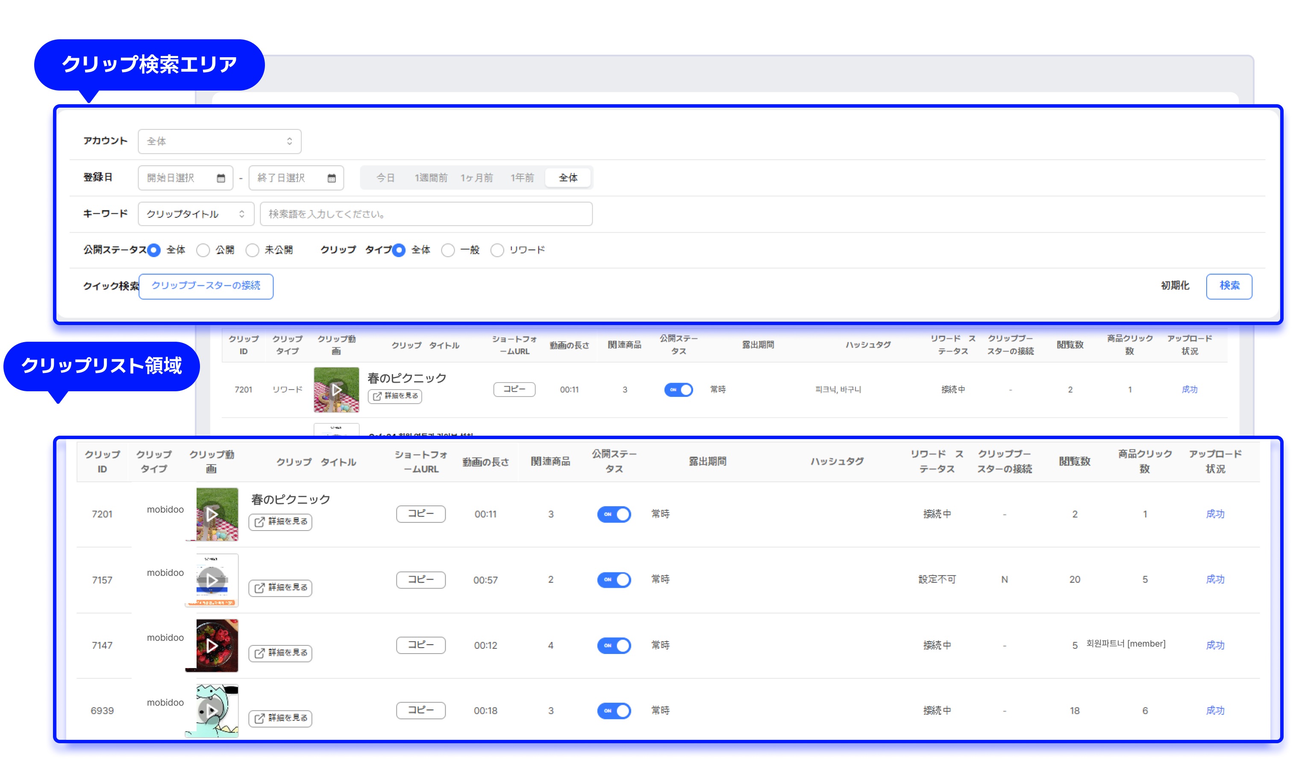The height and width of the screenshot is (774, 1299).
Task: Click the end date calendar icon
Action: (x=331, y=179)
